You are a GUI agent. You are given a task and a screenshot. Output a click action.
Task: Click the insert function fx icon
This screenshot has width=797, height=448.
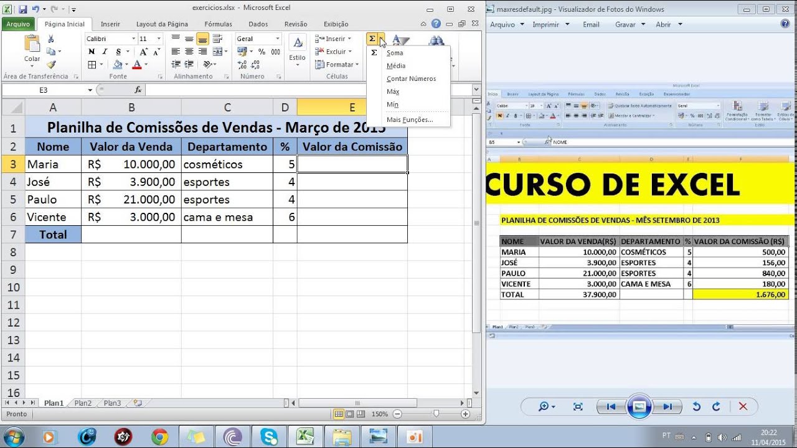pyautogui.click(x=138, y=90)
